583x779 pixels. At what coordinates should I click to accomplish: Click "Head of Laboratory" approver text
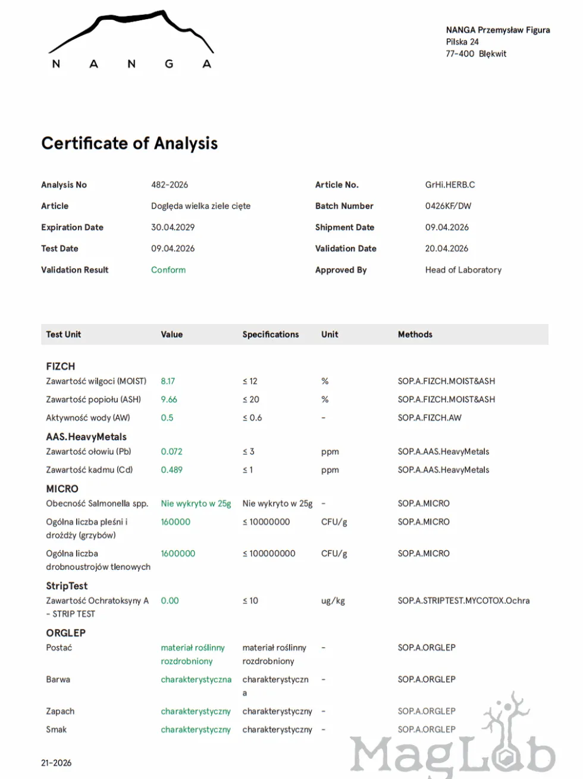point(463,270)
